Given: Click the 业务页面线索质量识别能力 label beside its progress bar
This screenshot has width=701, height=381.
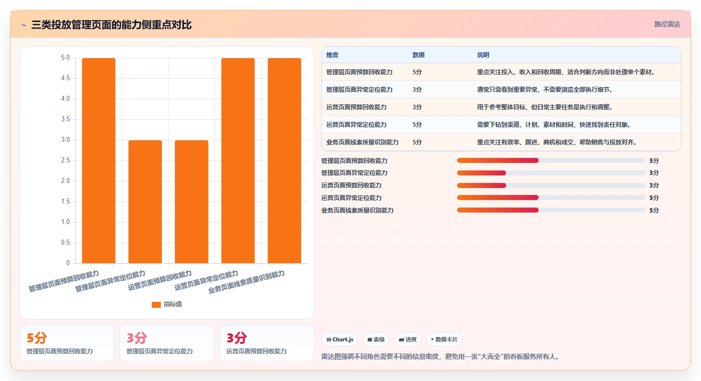Looking at the screenshot, I should pyautogui.click(x=357, y=210).
